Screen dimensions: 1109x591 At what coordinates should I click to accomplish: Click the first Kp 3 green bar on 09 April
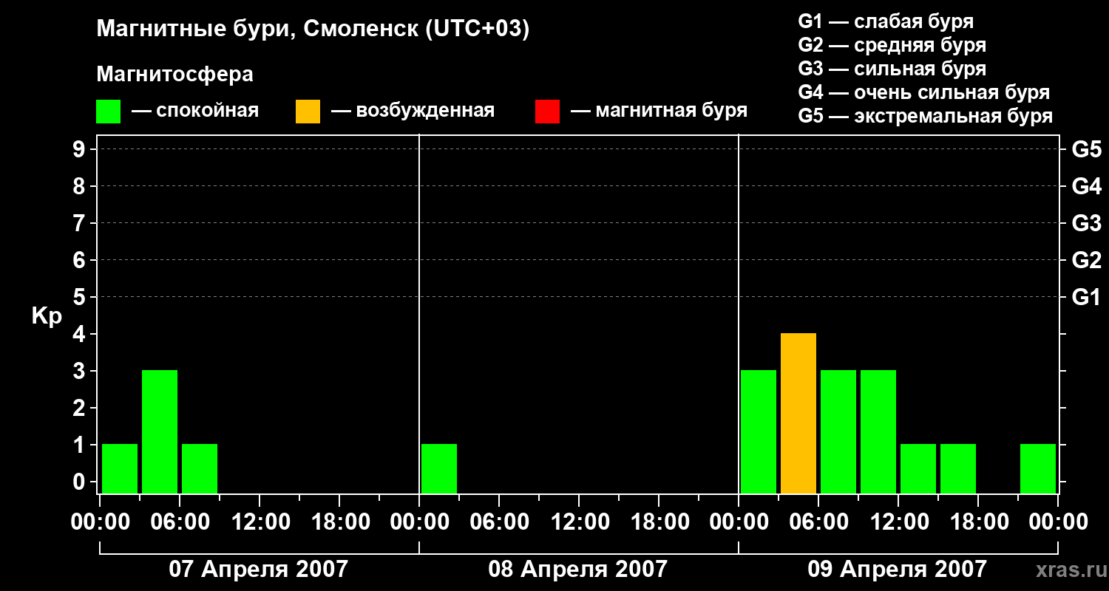pyautogui.click(x=759, y=431)
